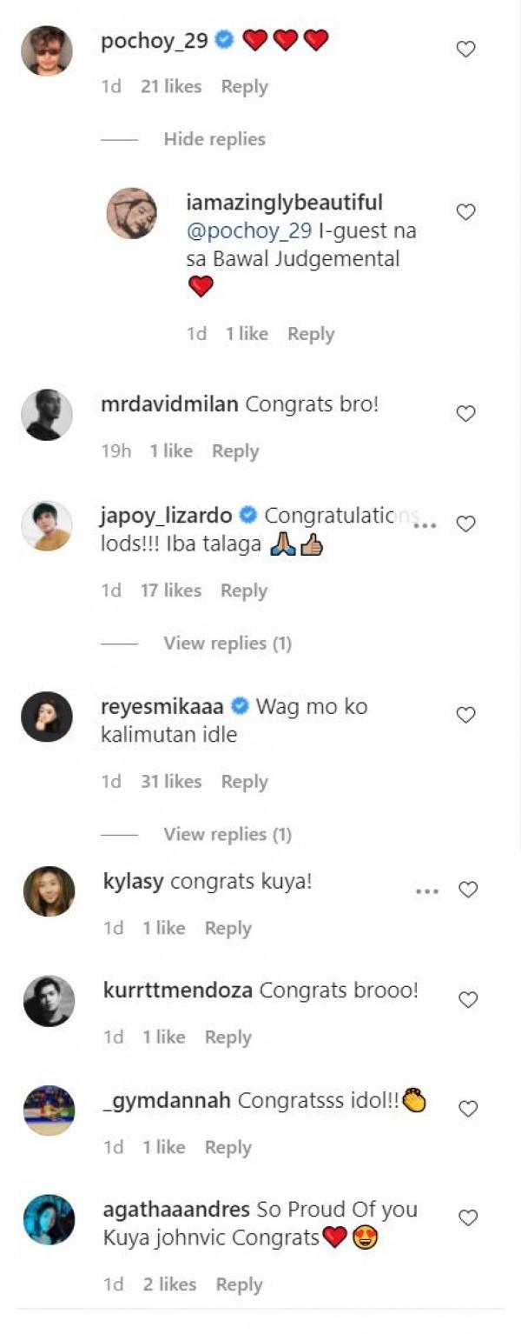Tap heart icon next to kylasy's comment

coord(468,890)
